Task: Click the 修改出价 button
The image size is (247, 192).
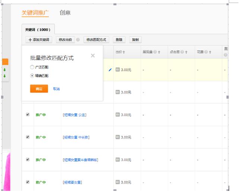Action: tap(65, 40)
